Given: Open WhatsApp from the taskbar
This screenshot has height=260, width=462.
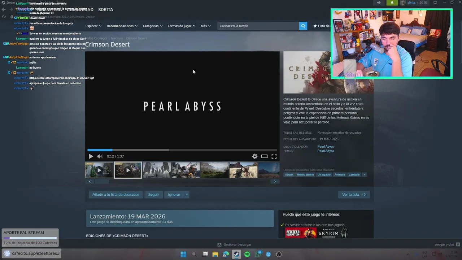Looking at the screenshot, I should click(258, 254).
